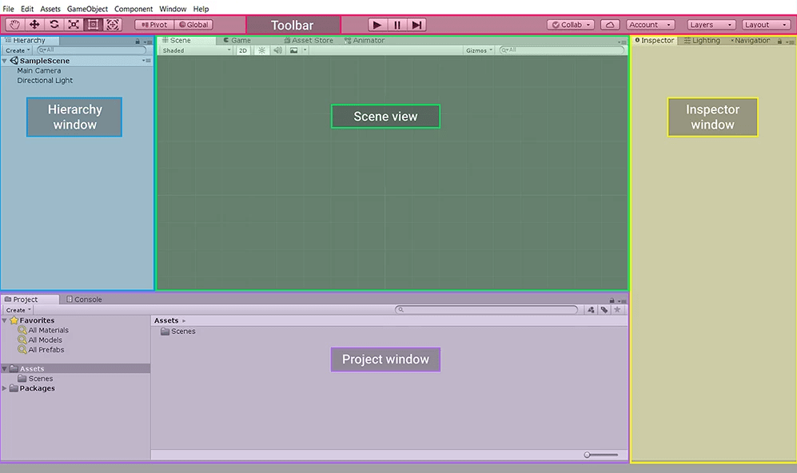Select the Rotate tool
This screenshot has height=473, width=797.
point(54,24)
